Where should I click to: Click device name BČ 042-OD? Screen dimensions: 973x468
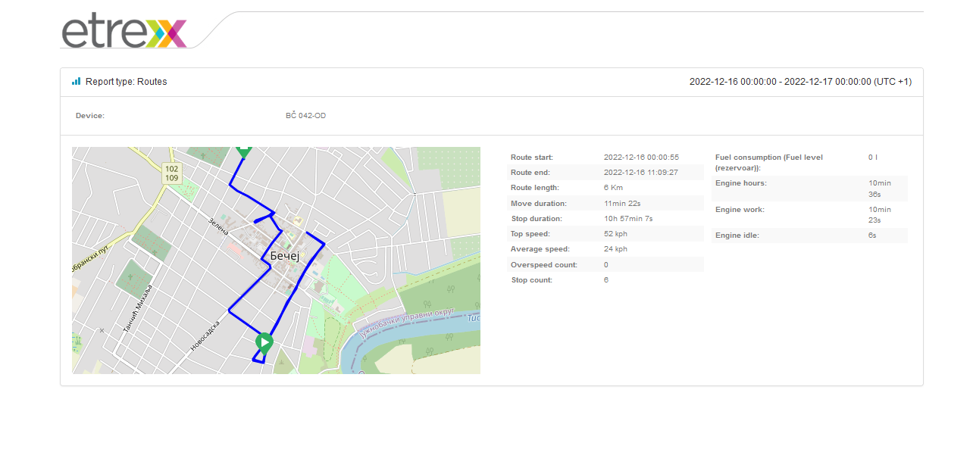tap(305, 116)
